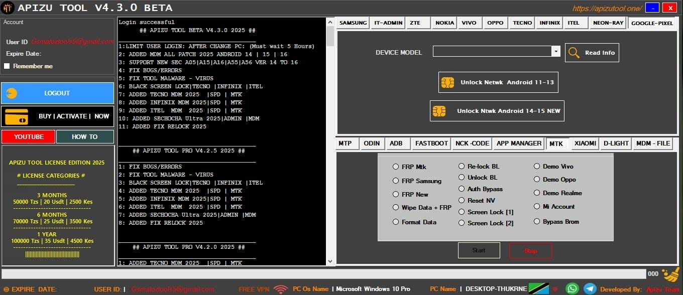Switch to the XIAOMI tab

coord(585,143)
